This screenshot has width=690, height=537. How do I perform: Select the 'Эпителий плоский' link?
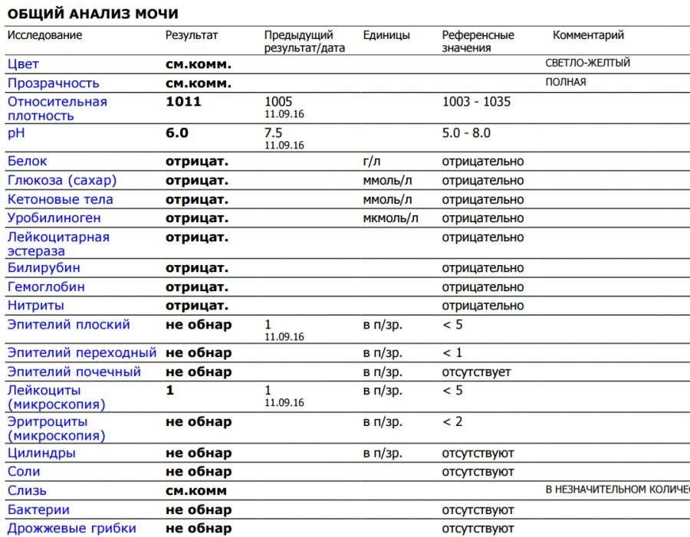[68, 325]
